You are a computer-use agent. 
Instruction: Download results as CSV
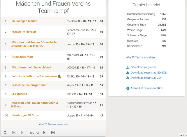(x=146, y=78)
